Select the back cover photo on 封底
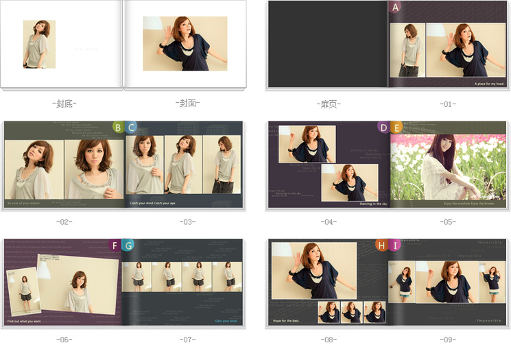The height and width of the screenshot is (356, 511). (39, 44)
